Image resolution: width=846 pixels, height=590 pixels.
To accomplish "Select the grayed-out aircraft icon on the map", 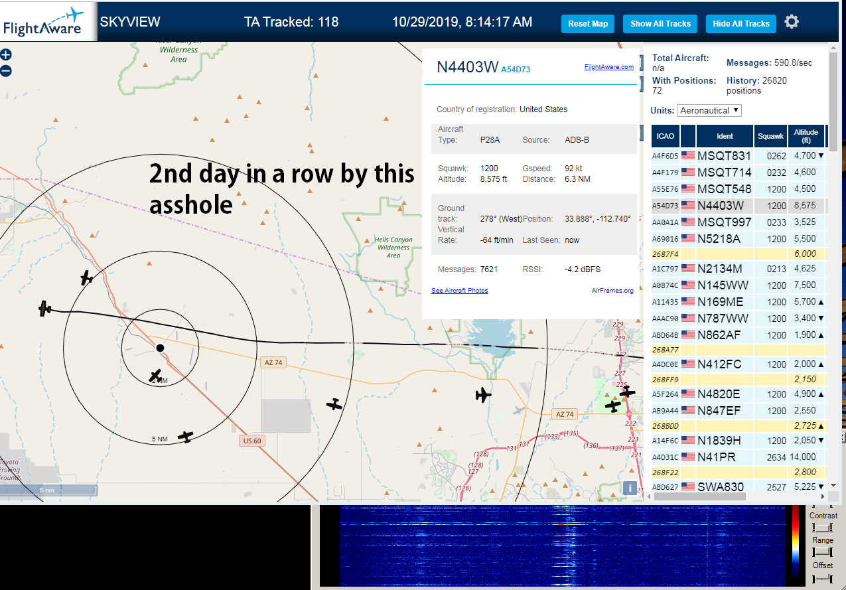I will pos(518,410).
